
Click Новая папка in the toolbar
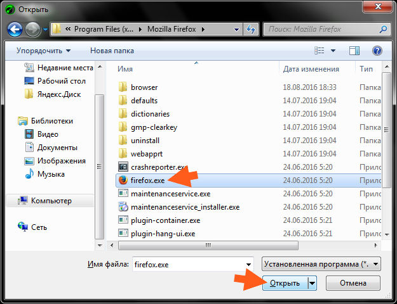(112, 51)
